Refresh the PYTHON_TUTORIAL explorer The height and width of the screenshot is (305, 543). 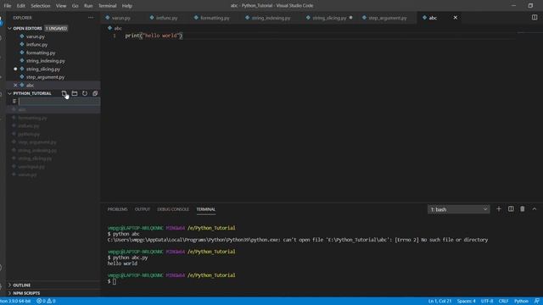(85, 93)
